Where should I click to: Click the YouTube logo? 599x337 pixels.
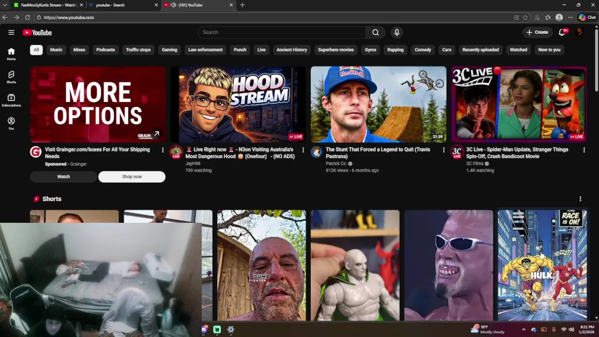click(37, 32)
